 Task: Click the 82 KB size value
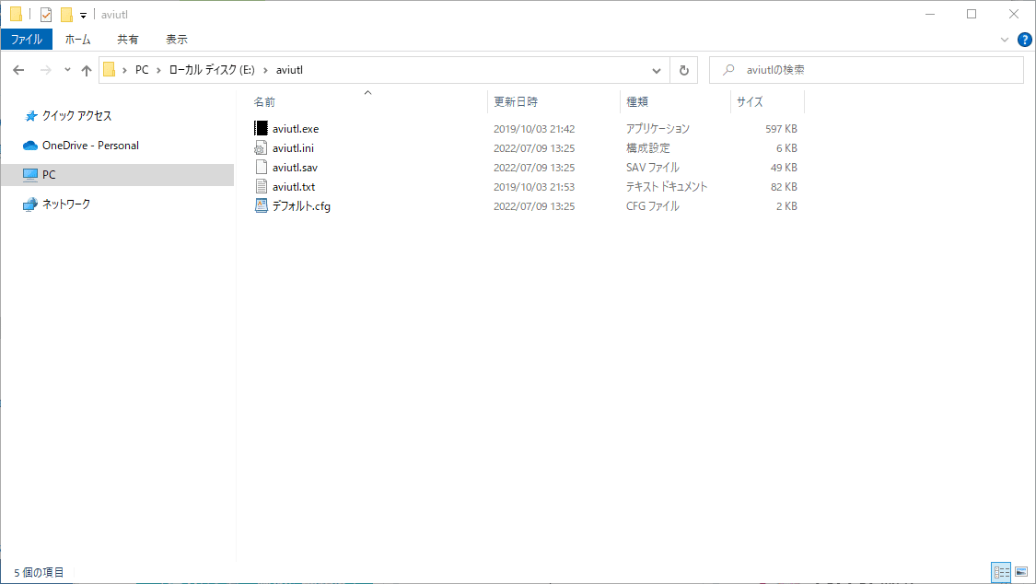[x=784, y=186]
